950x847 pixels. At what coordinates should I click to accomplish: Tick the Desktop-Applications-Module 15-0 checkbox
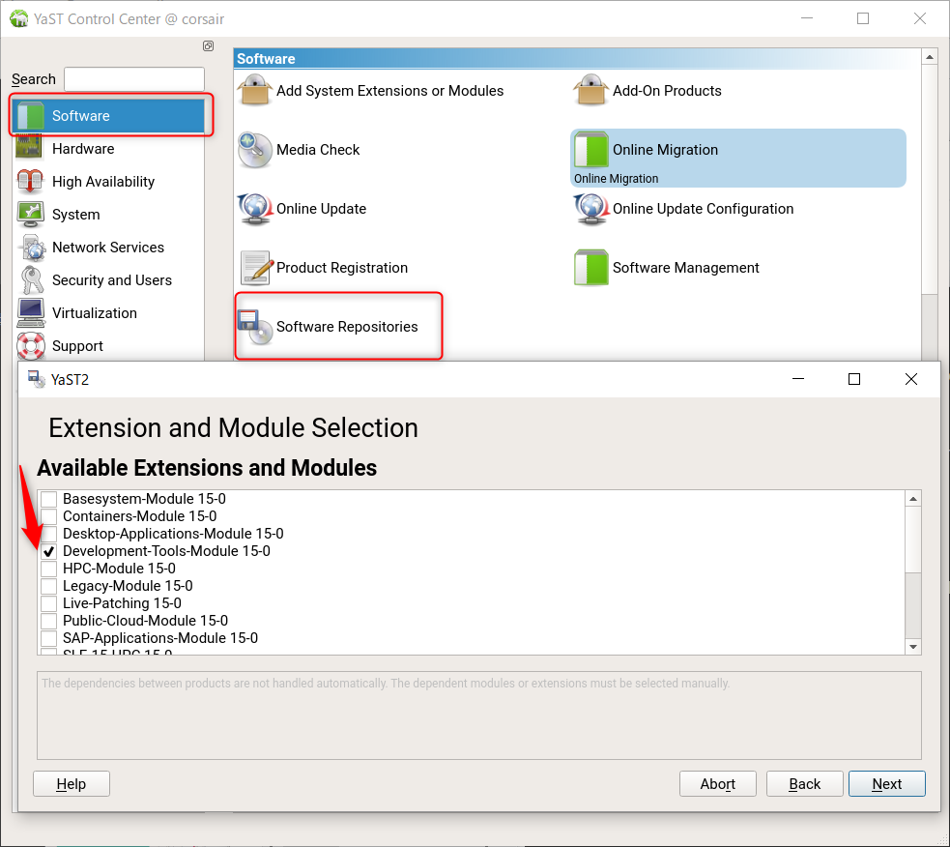pyautogui.click(x=49, y=534)
